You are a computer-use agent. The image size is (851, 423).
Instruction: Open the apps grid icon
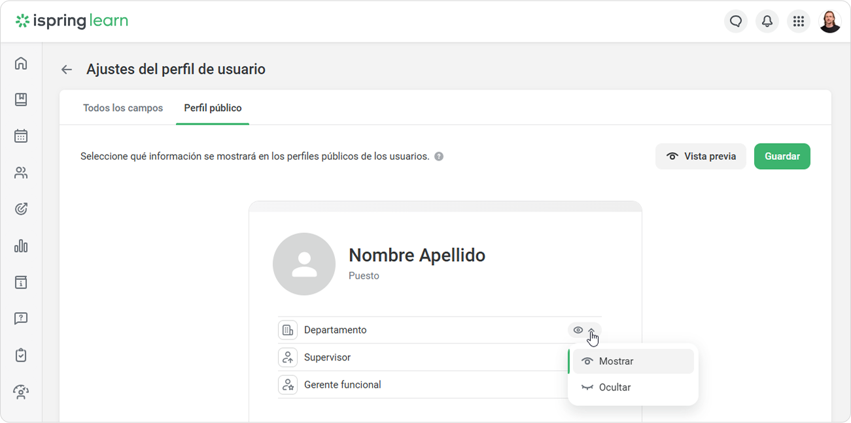pos(798,22)
